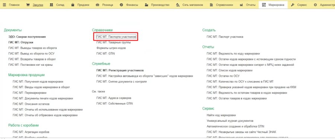Screen dimensions: 335x139
Task: Open Настройка автовывода из оборота "зависших" кодов
Action: [145, 76]
